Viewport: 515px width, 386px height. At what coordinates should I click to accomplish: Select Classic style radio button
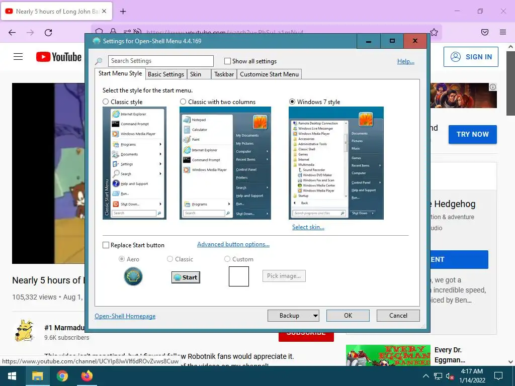point(106,102)
